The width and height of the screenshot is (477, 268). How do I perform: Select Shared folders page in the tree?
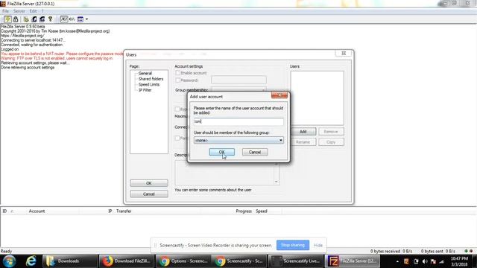coord(151,79)
